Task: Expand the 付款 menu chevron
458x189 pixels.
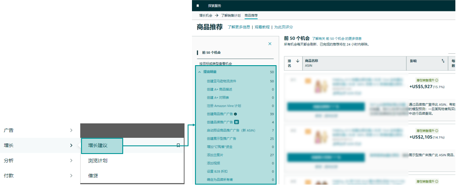Action: pos(71,175)
